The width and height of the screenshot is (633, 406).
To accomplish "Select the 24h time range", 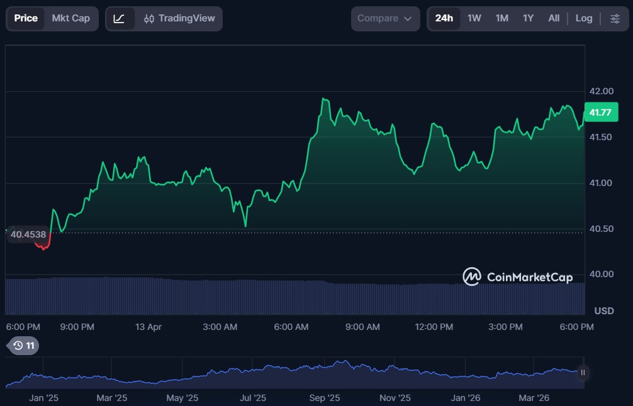I will 444,19.
